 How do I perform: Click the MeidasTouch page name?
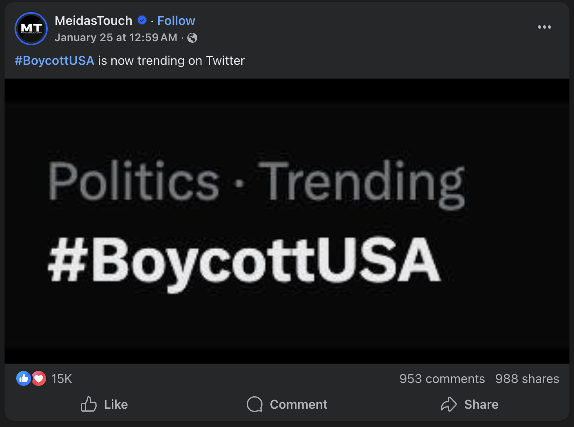coord(93,20)
